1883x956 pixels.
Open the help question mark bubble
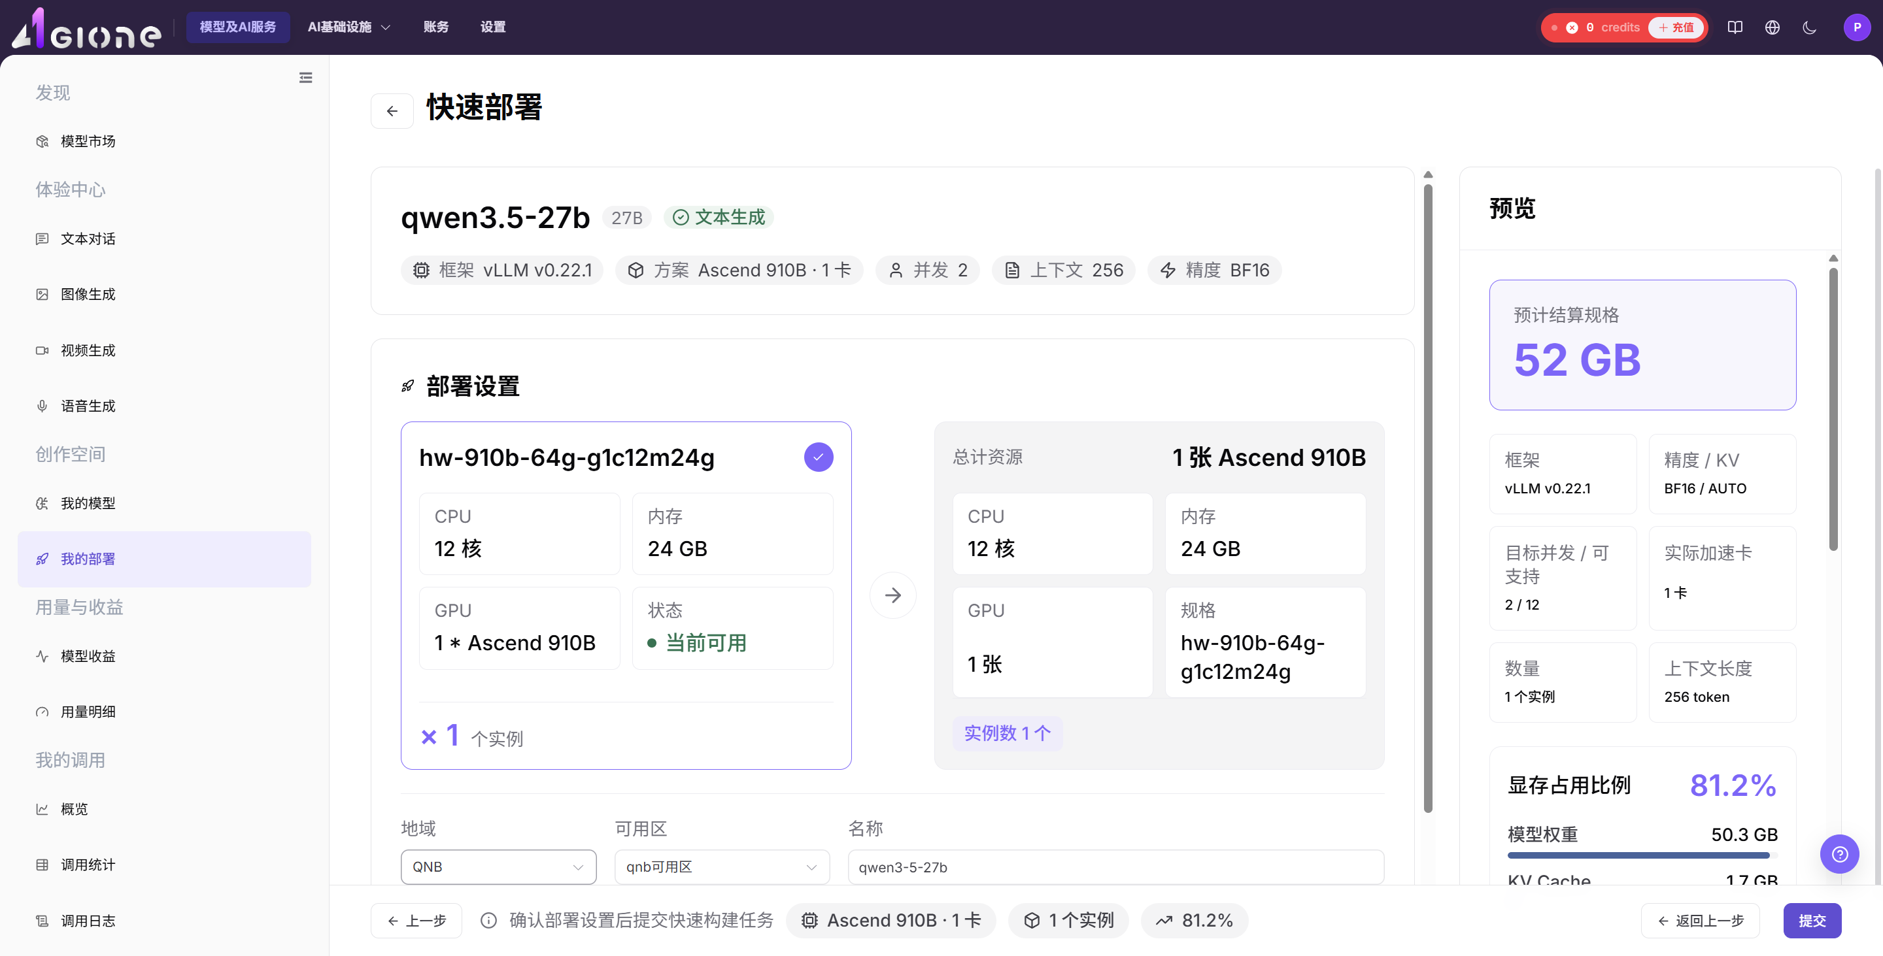point(1839,853)
